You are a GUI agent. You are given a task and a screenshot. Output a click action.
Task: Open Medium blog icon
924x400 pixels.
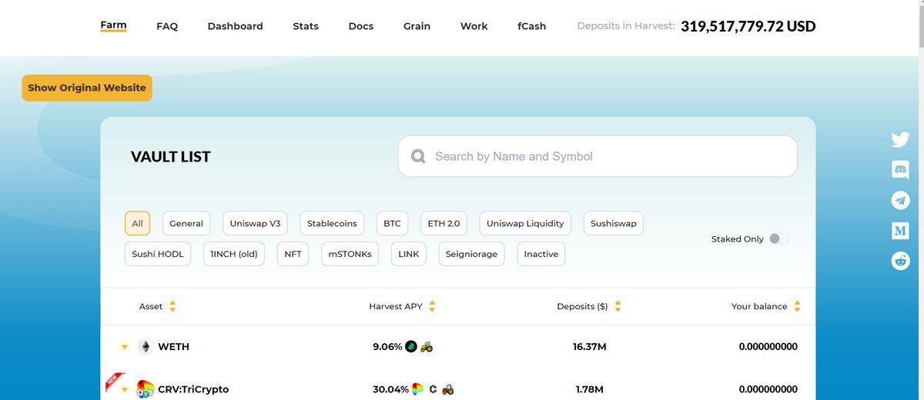pyautogui.click(x=900, y=230)
